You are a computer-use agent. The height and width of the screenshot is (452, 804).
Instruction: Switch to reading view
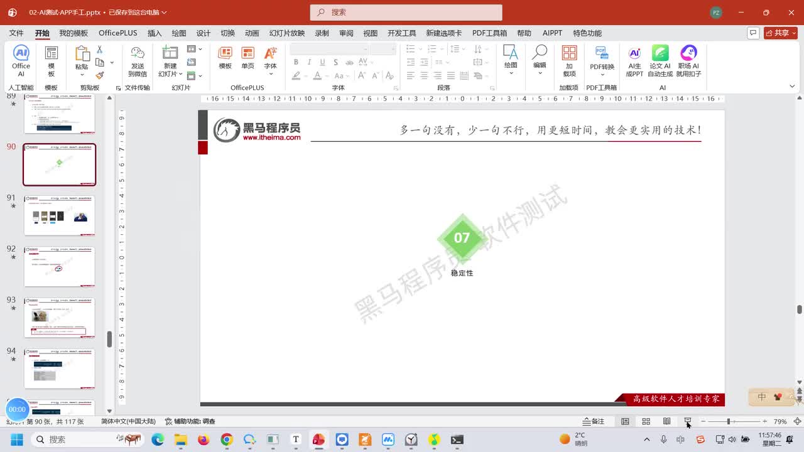pos(666,421)
